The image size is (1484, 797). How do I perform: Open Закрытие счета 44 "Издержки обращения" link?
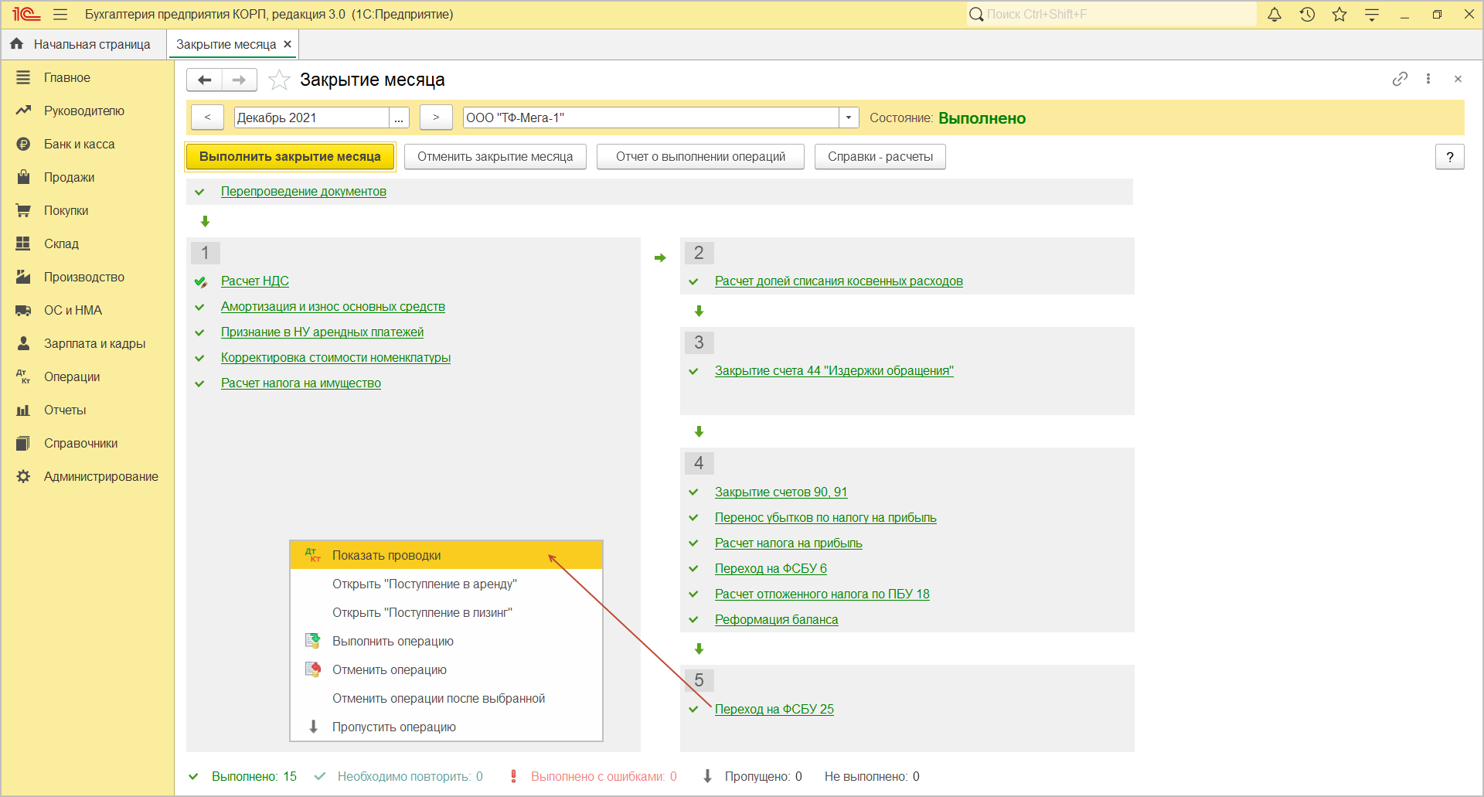[x=834, y=371]
